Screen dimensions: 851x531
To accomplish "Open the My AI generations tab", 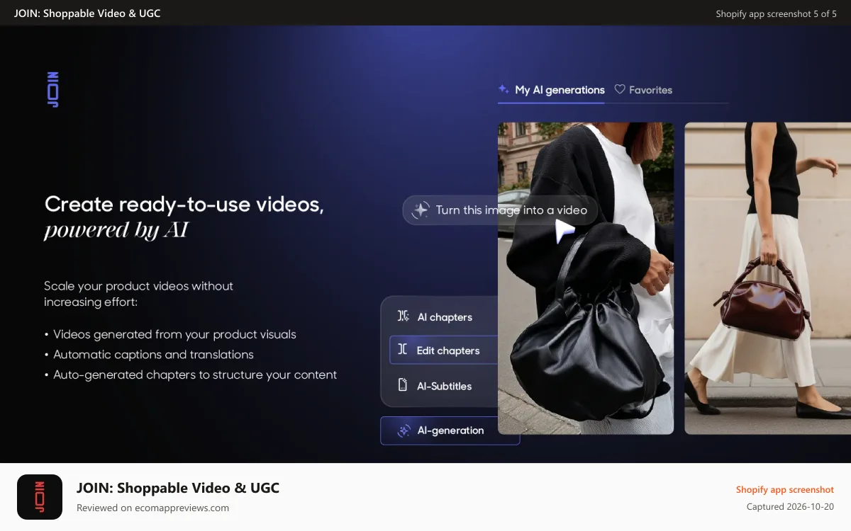I will (x=551, y=90).
